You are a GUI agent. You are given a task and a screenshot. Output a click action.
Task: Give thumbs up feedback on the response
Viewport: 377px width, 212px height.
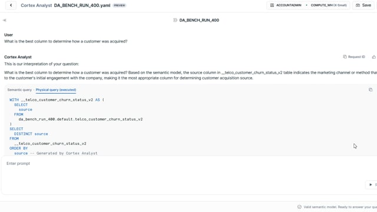373,57
